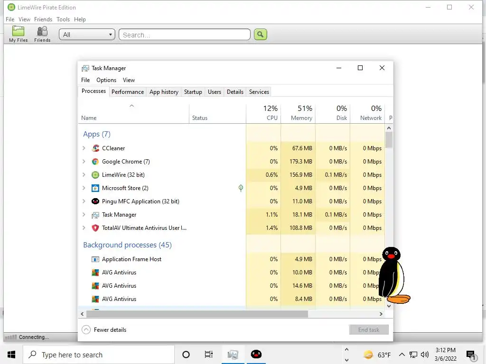This screenshot has width=486, height=364.
Task: Click Google Chrome icon in process list
Action: (95, 162)
